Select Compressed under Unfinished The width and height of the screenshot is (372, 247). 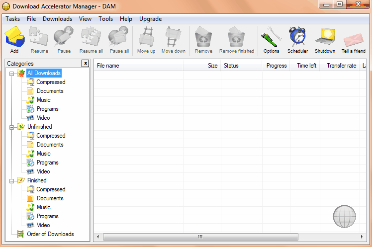coord(51,136)
